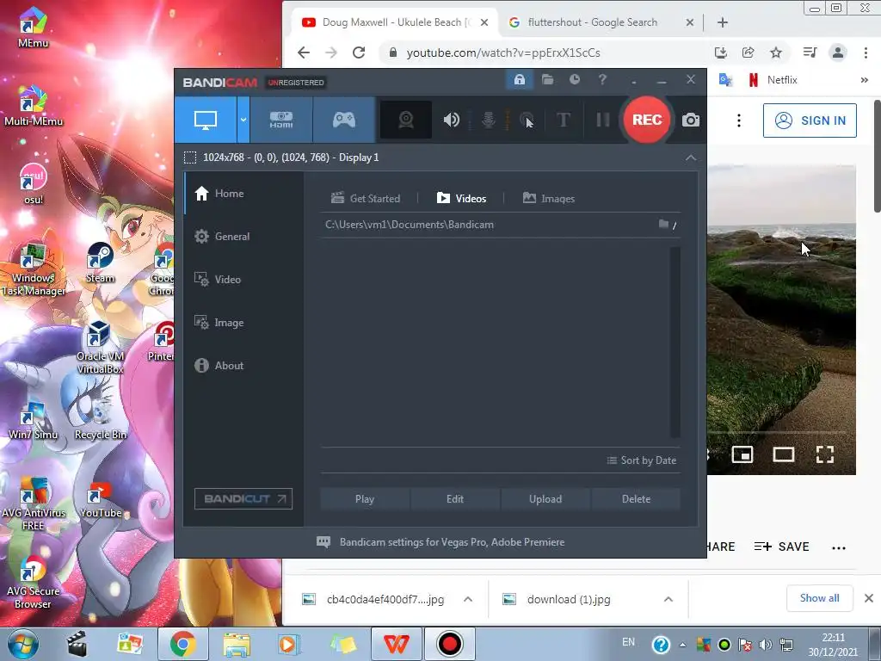Click the output path C:\Users\vm1\Documents\Bandicam
This screenshot has height=661, width=881.
click(x=410, y=225)
